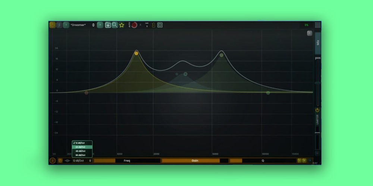Toggle the R channel button
This screenshot has width=373, height=186.
(x=304, y=161)
